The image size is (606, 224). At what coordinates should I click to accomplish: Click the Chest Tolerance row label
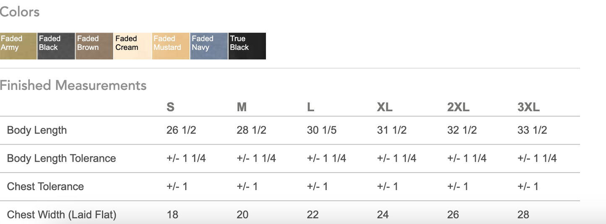click(45, 186)
